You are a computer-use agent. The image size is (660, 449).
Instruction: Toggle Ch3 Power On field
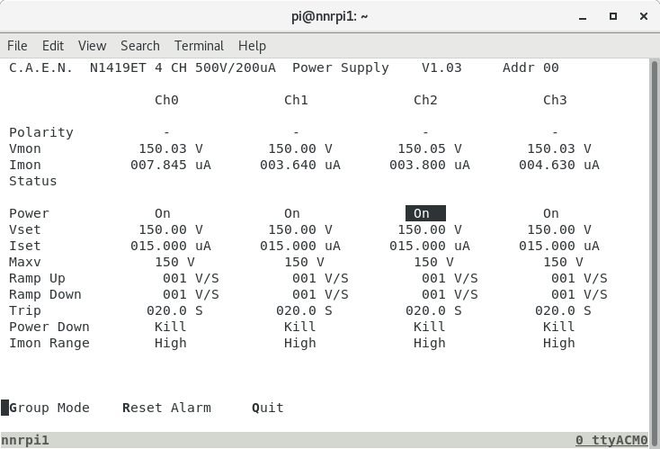(551, 213)
